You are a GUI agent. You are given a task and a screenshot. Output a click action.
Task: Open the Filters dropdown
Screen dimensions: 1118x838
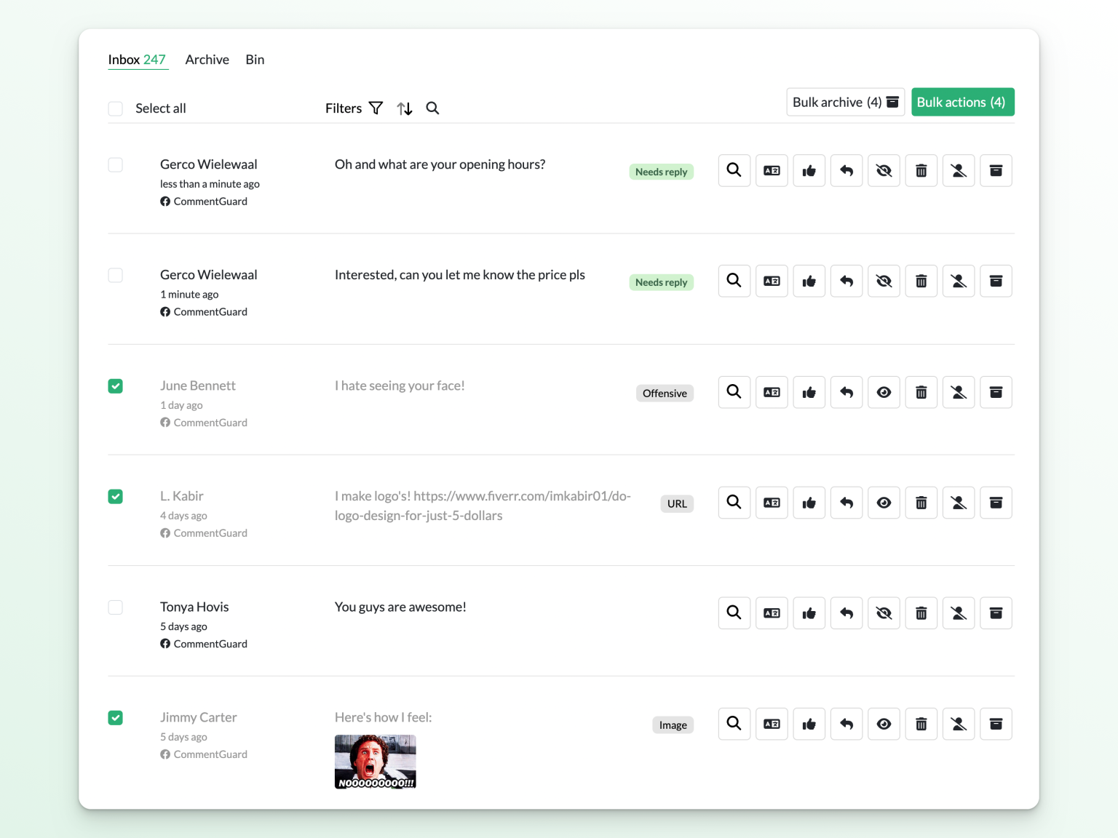(353, 108)
